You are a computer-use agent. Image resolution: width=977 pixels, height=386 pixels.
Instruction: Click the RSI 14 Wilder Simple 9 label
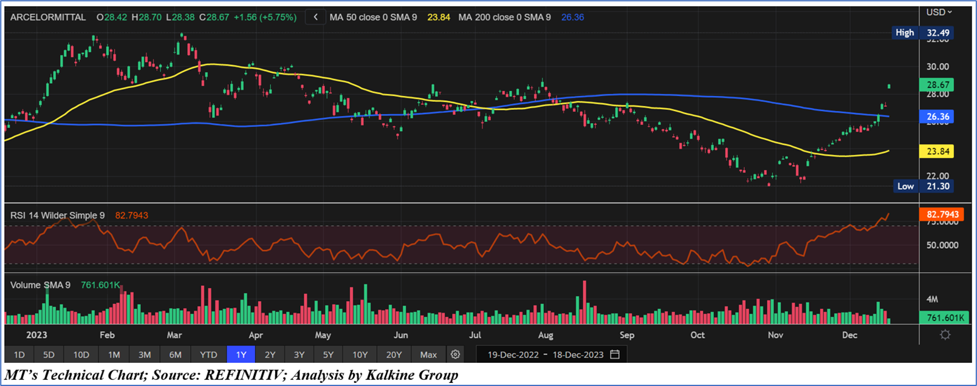coord(57,215)
